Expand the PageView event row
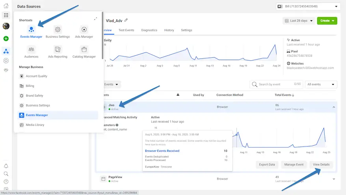Screen dimensions: 346x195 [334, 179]
